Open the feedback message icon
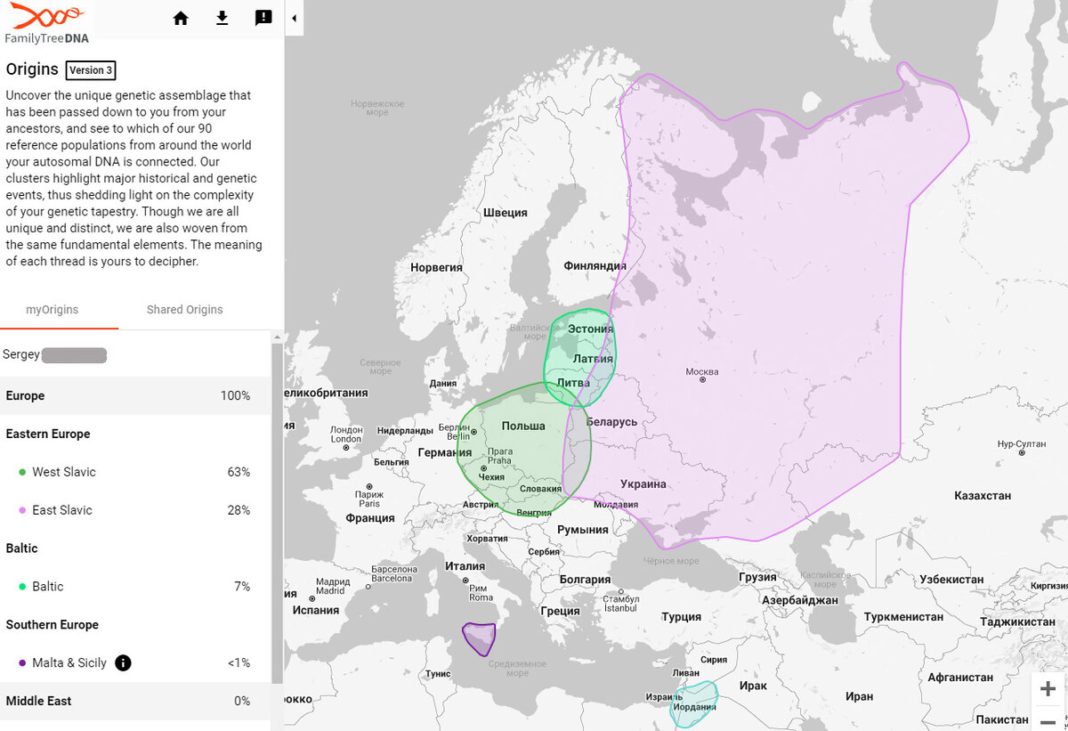This screenshot has width=1068, height=731. [x=263, y=18]
